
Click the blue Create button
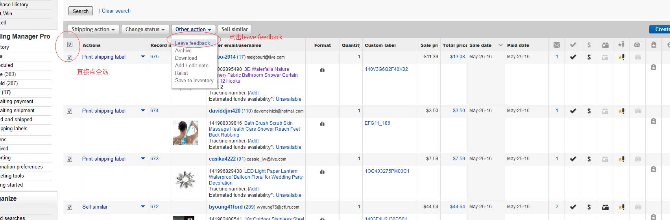[660, 29]
